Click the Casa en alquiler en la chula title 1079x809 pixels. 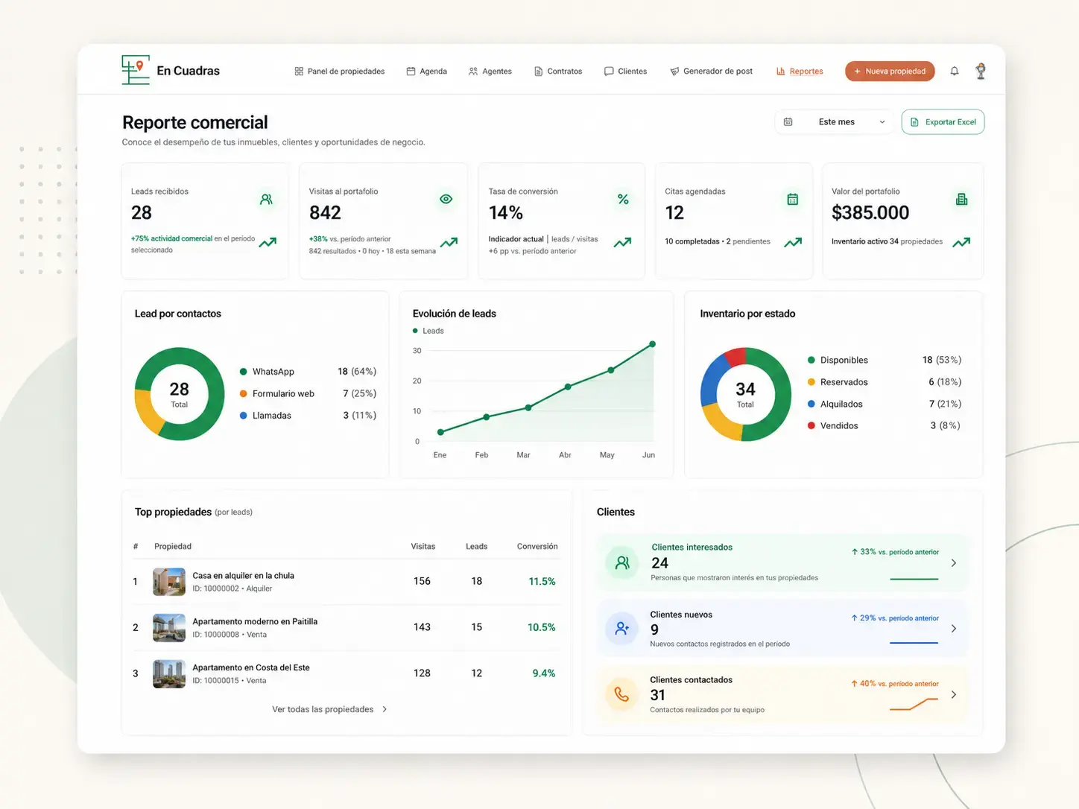[x=244, y=576]
